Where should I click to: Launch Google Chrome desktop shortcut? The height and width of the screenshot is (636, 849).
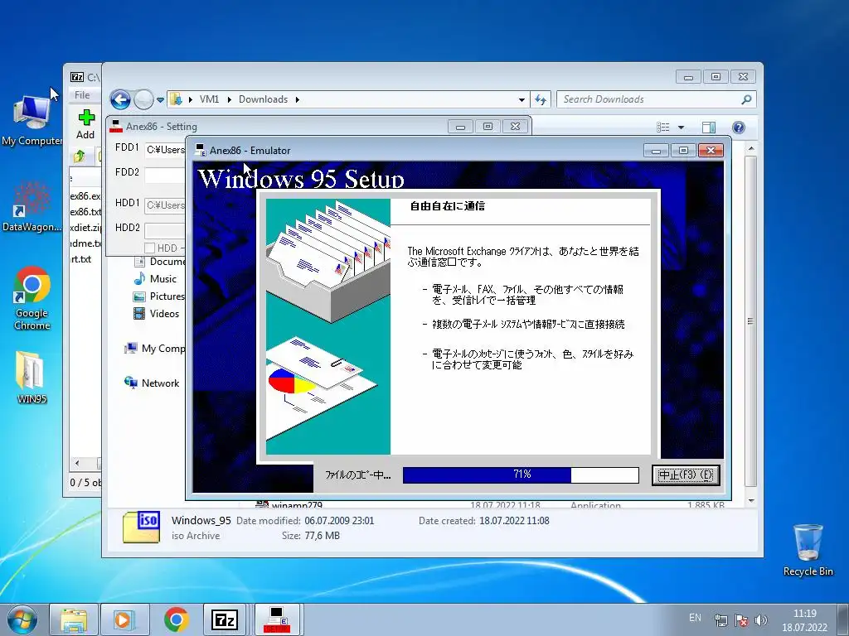(32, 297)
